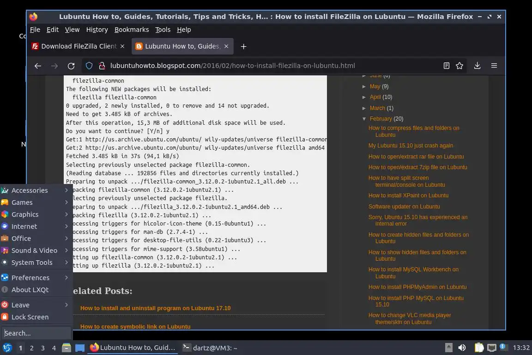Open the View menu
This screenshot has width=532, height=355.
(x=72, y=30)
